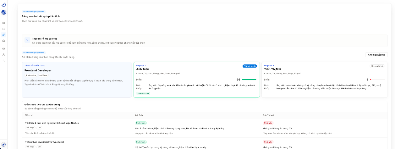Click the Theo dõi rồi mở báo cáo title
The width and height of the screenshot is (395, 149).
point(45,39)
